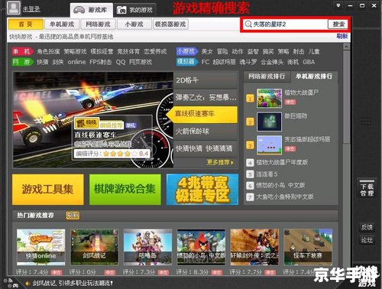The image size is (382, 289).
Task: Click the 刷新 link under search
Action: (342, 36)
